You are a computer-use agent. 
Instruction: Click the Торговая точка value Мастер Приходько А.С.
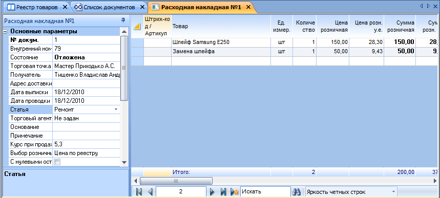coord(86,66)
